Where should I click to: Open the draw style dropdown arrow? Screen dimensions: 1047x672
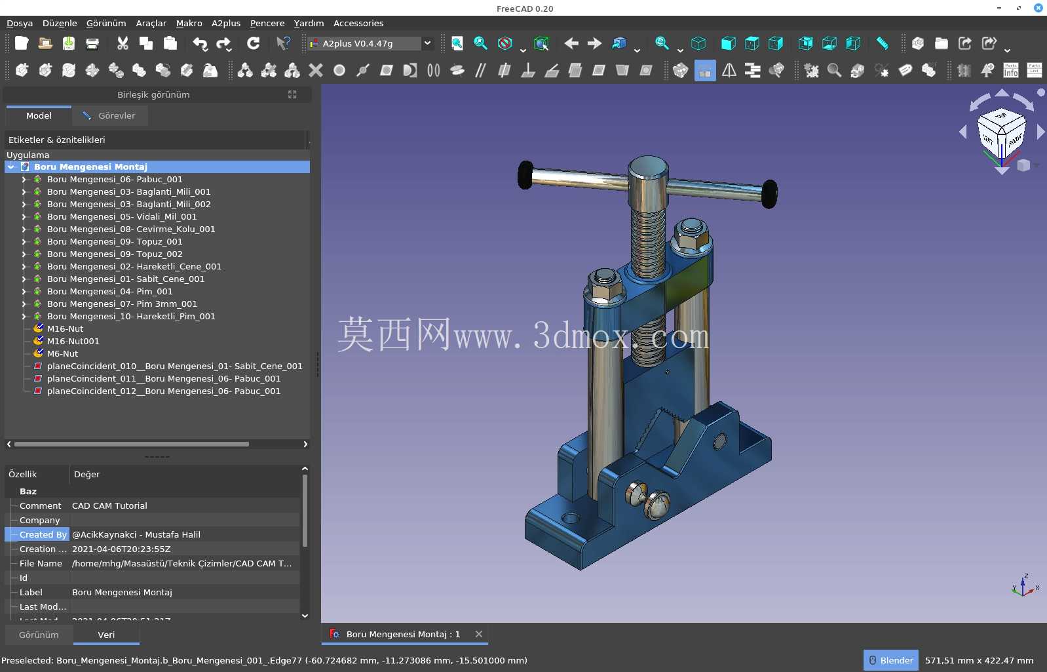pos(523,50)
